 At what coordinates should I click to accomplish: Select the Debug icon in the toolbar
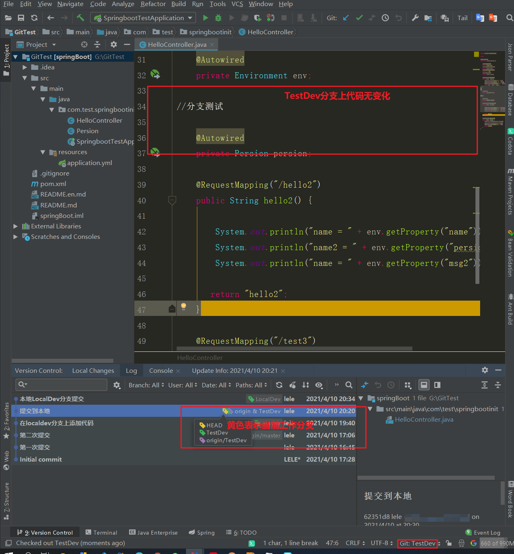[218, 18]
